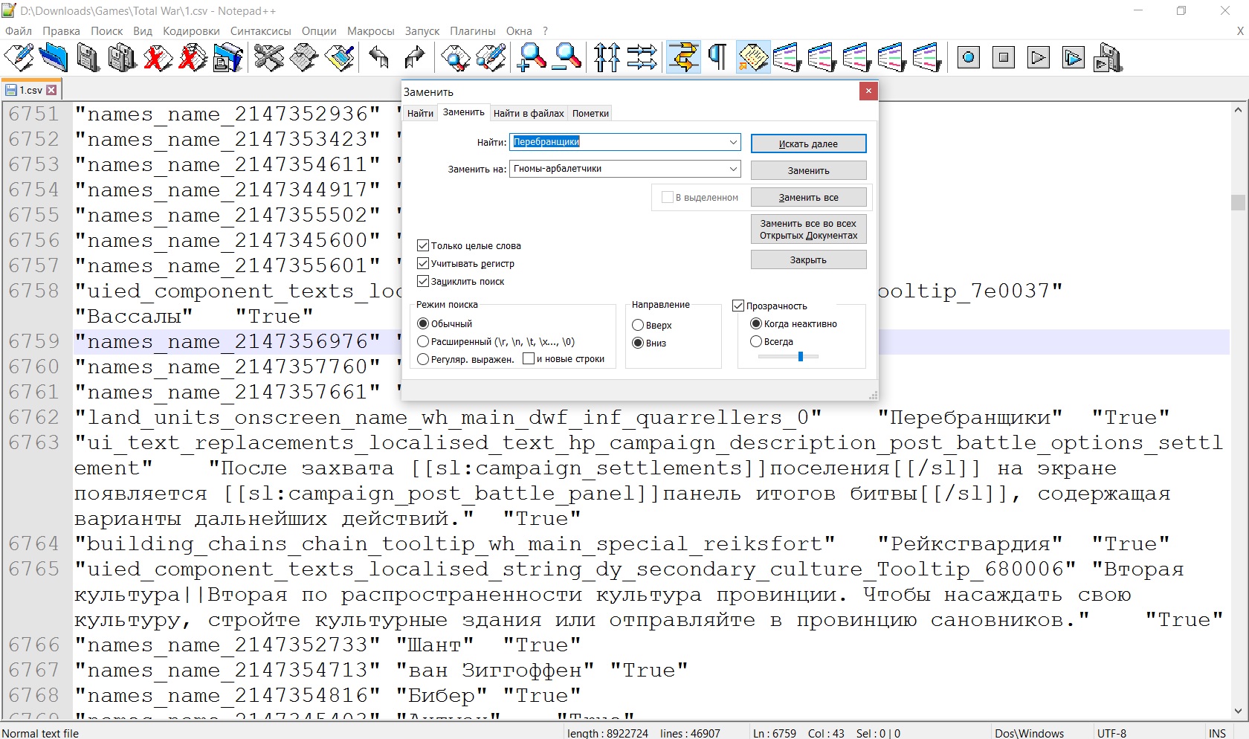Toggle Show All Characters pilcrow icon
1249x739 pixels.
click(717, 57)
